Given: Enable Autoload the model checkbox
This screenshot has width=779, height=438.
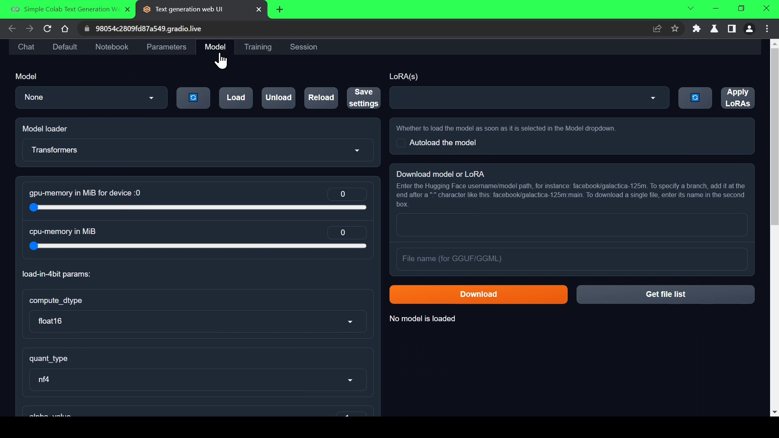Looking at the screenshot, I should [401, 143].
